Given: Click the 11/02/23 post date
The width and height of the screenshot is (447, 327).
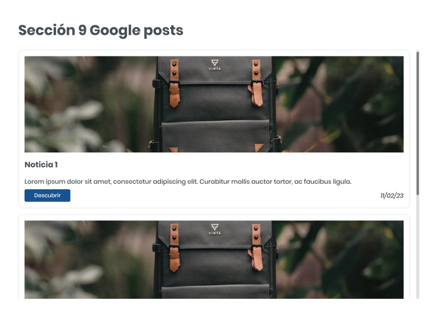Looking at the screenshot, I should 392,196.
